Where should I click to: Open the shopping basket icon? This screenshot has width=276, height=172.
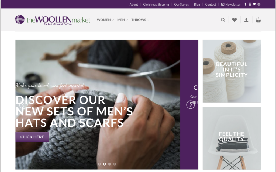258,20
